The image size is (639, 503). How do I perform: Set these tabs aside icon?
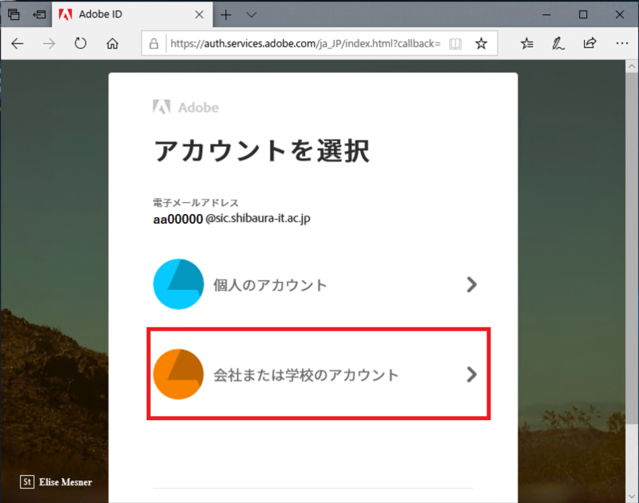(x=39, y=14)
